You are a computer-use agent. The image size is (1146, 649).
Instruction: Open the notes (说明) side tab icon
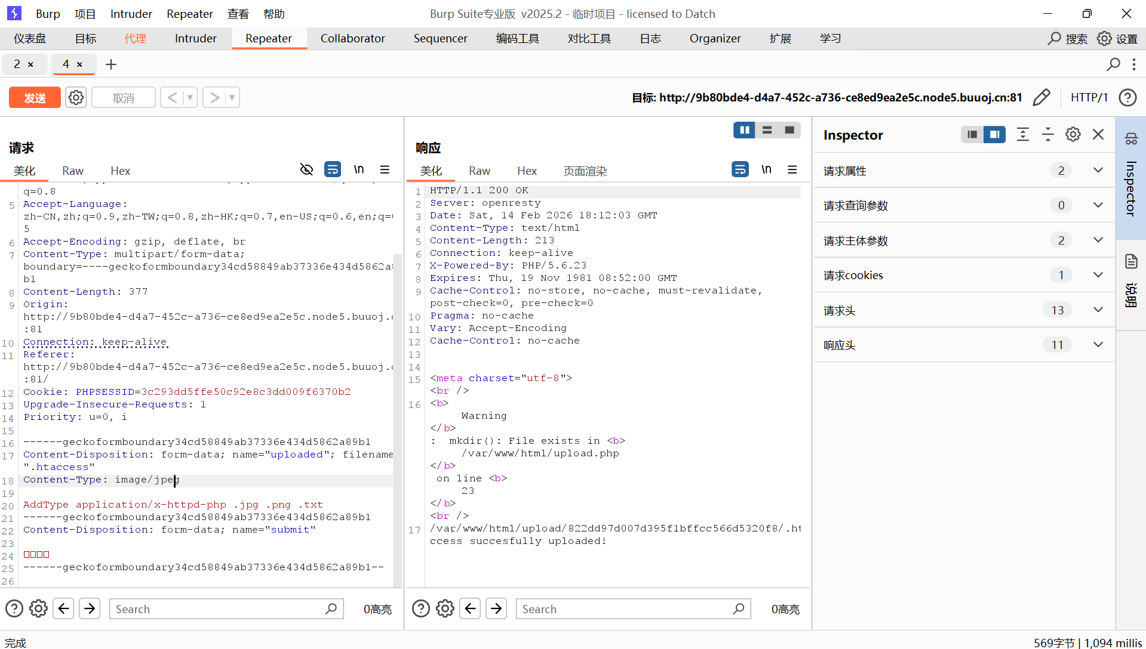[1131, 261]
